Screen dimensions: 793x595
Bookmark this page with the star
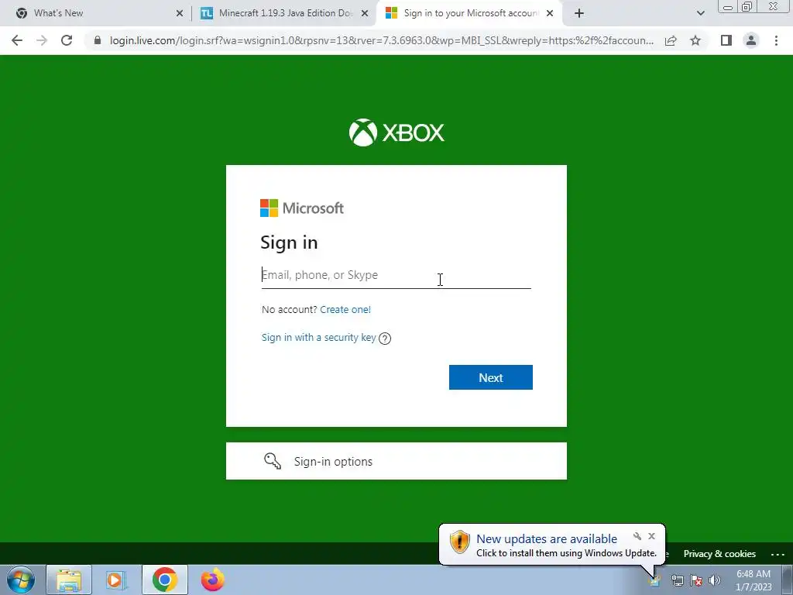pos(695,40)
